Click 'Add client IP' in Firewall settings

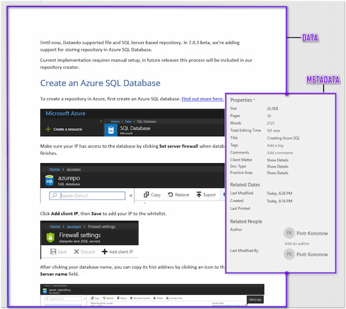117,251
